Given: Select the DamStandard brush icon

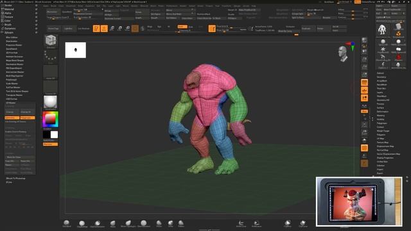Looking at the screenshot, I should (x=144, y=224).
